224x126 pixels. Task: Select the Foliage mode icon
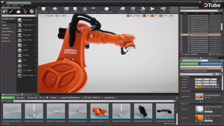point(25,12)
